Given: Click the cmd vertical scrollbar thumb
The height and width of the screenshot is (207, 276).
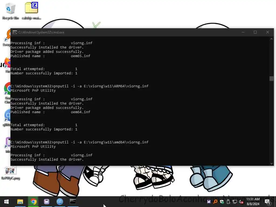Looking at the screenshot, I should (x=271, y=78).
